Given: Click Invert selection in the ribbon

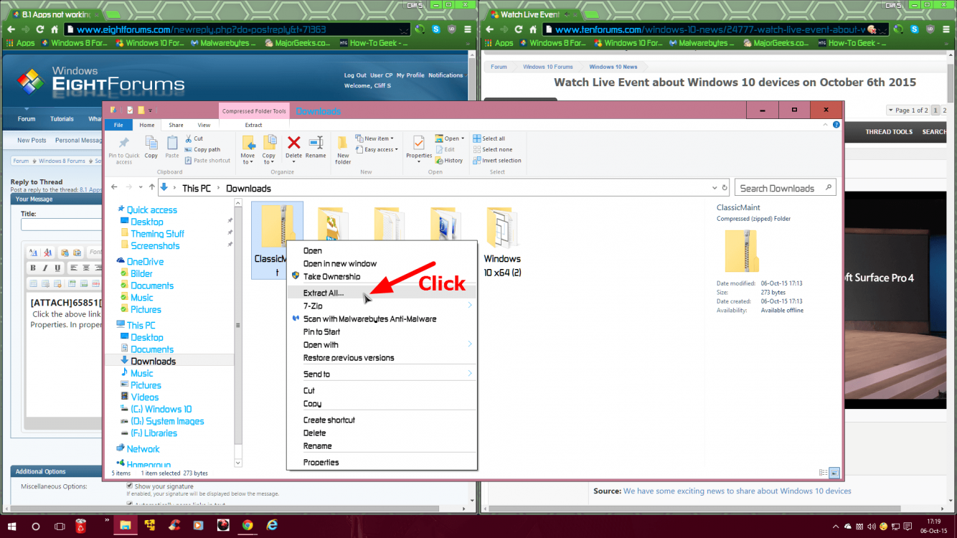Looking at the screenshot, I should pyautogui.click(x=496, y=161).
